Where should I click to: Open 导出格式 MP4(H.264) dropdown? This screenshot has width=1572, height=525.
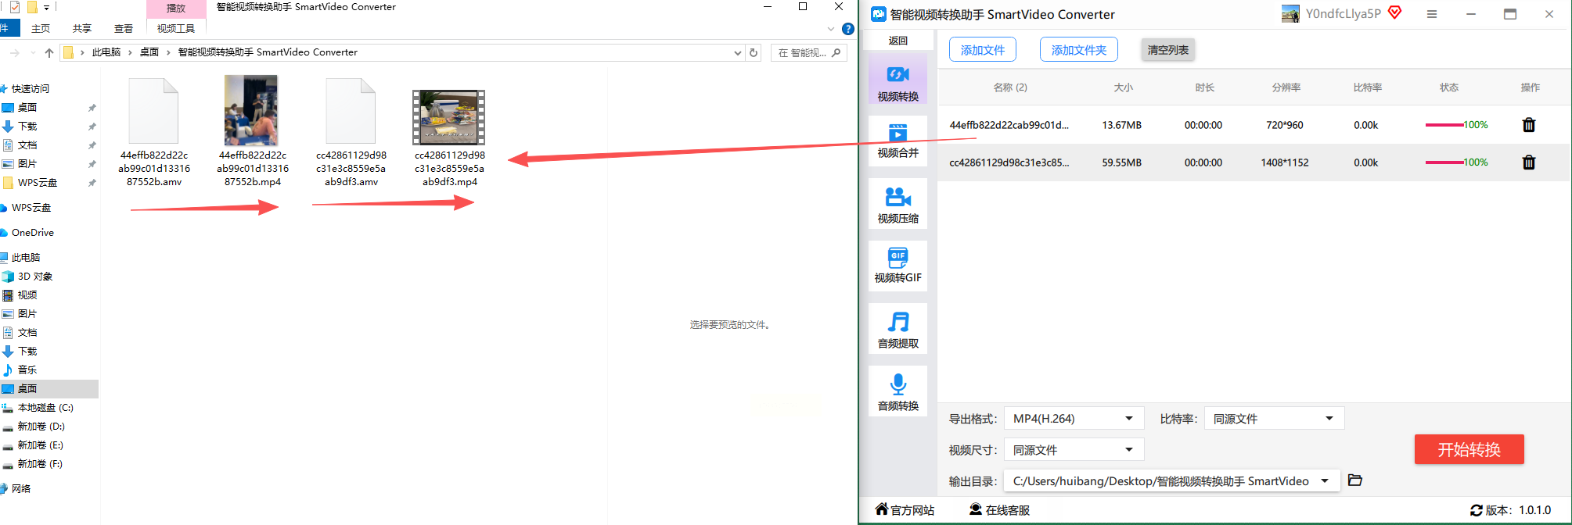click(x=1074, y=419)
